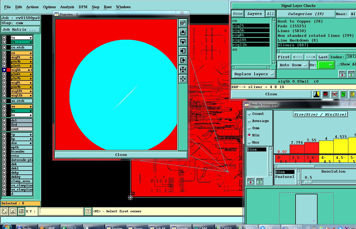Click the red-square icon beside histogram icon
Screen dimensions: 356x229
pos(325,94)
